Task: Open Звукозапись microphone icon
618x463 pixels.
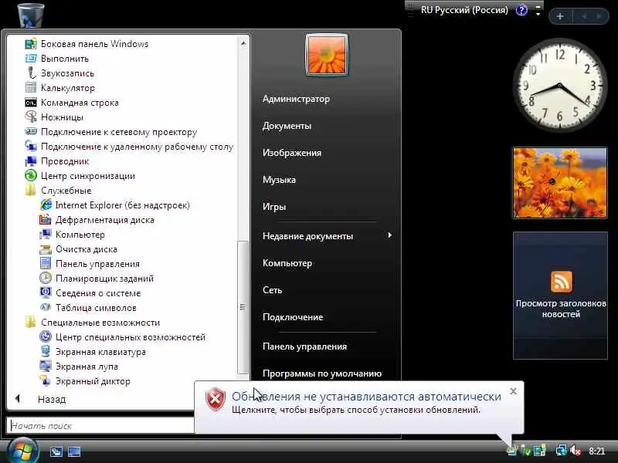Action: [x=31, y=73]
